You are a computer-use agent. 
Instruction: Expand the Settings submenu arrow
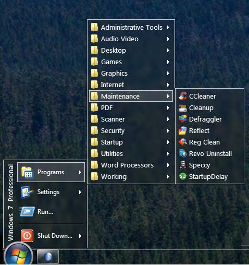pyautogui.click(x=80, y=192)
